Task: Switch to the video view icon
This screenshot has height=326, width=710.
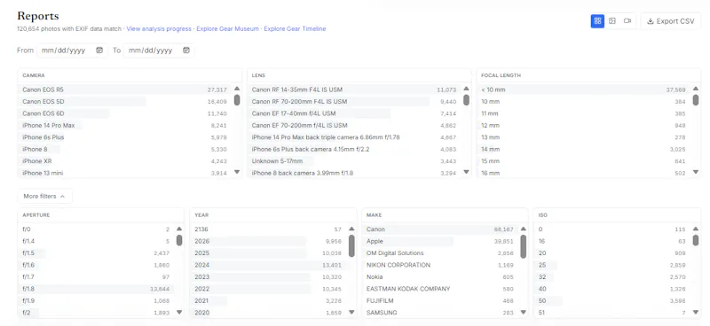Action: click(x=627, y=20)
